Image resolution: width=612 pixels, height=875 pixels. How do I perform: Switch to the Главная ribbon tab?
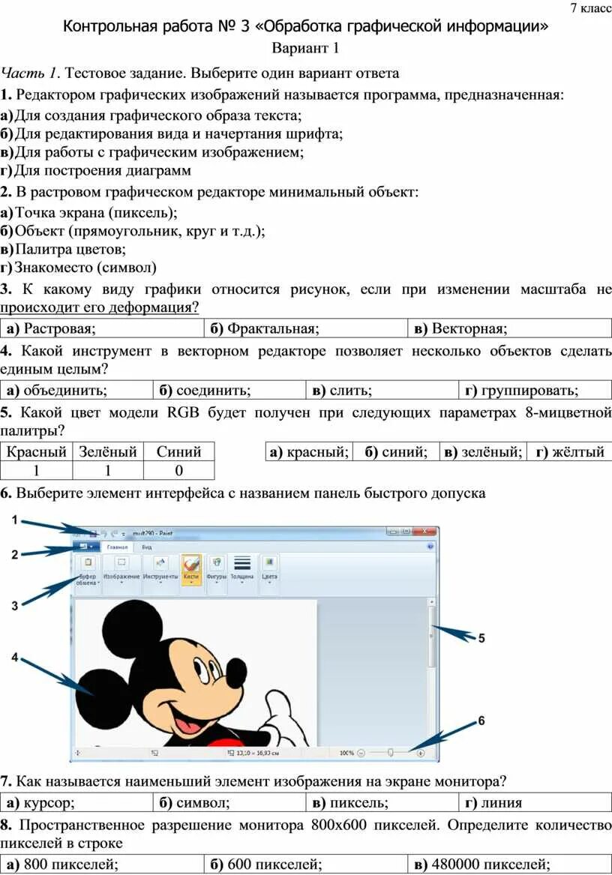click(x=117, y=547)
